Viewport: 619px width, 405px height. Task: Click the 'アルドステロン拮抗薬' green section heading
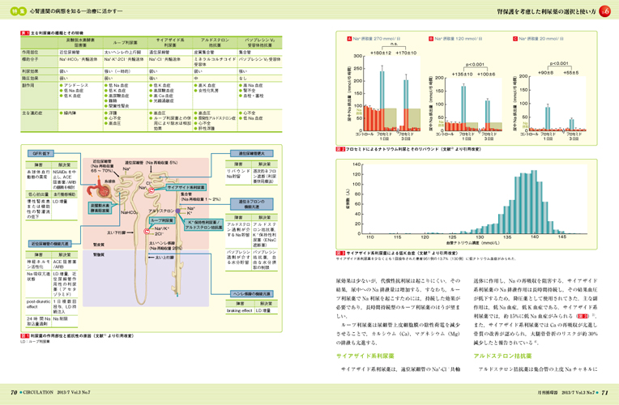[x=502, y=356]
